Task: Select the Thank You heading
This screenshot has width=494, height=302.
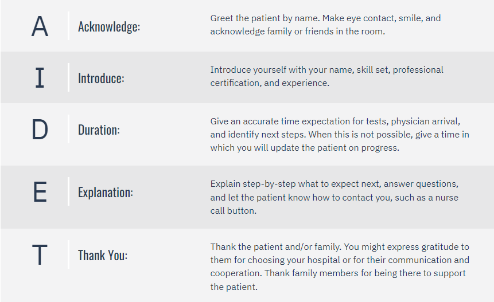Action: (x=103, y=255)
